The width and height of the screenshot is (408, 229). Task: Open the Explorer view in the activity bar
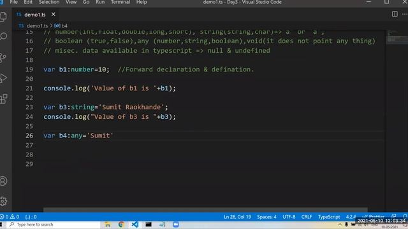click(4, 17)
